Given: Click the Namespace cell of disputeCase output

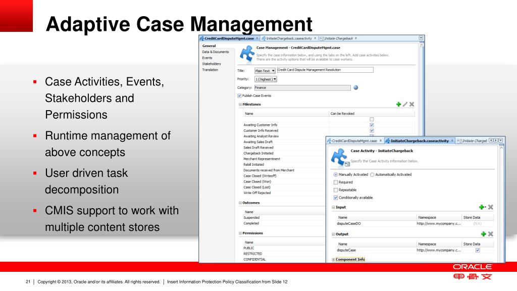Looking at the screenshot, I should click(x=439, y=250).
